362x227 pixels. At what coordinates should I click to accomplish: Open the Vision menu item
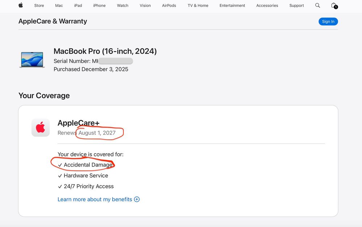tap(145, 5)
